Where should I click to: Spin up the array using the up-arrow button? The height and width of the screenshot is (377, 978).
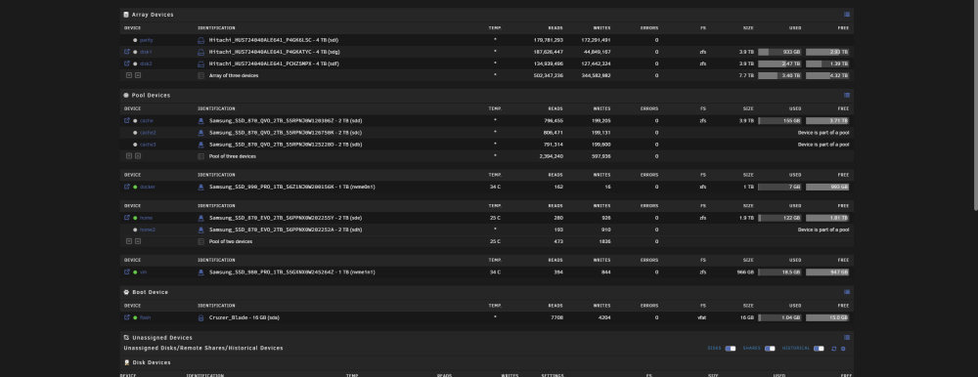coord(138,75)
